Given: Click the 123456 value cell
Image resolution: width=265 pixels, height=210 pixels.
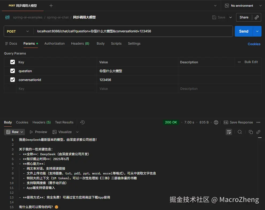Looking at the screenshot, I should click(137, 80).
